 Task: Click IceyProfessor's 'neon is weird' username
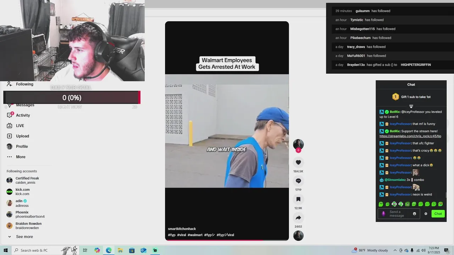point(400,194)
